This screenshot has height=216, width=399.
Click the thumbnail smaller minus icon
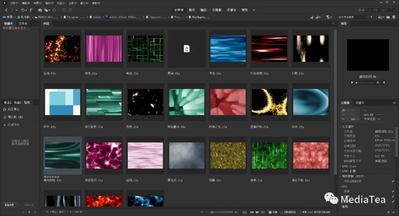[202, 212]
